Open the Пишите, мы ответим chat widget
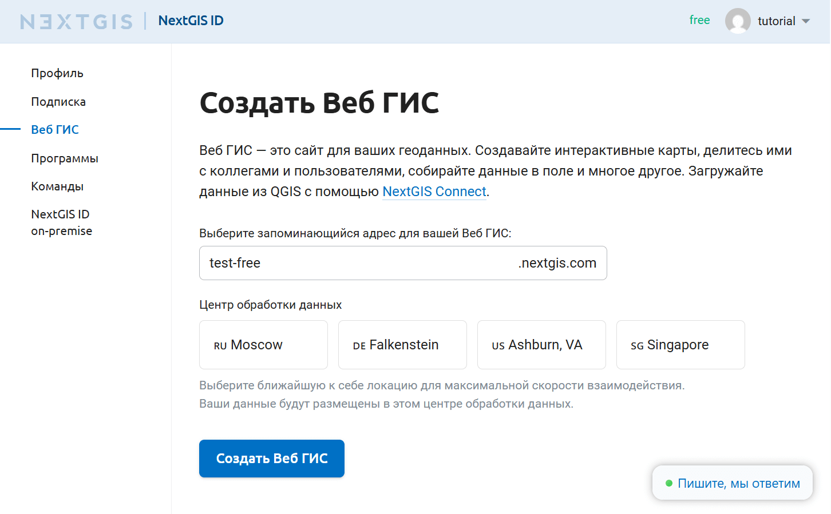 [733, 483]
